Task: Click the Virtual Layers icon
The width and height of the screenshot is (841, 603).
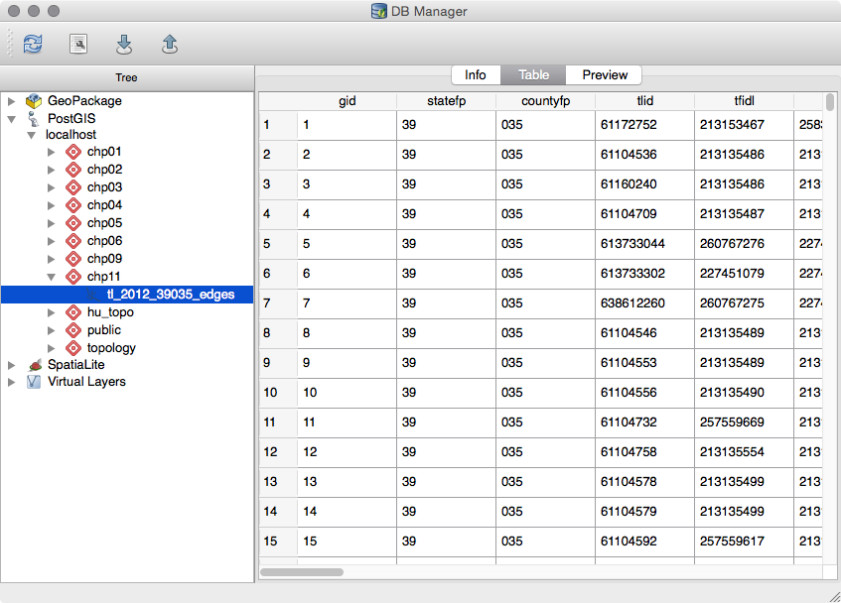Action: [x=34, y=382]
